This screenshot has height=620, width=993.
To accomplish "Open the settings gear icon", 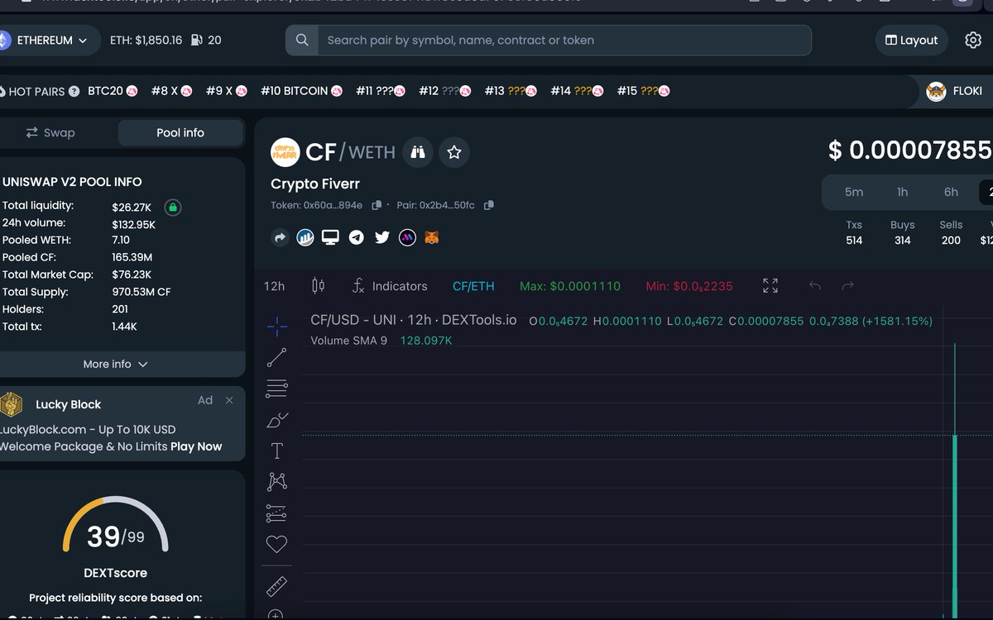I will (973, 40).
